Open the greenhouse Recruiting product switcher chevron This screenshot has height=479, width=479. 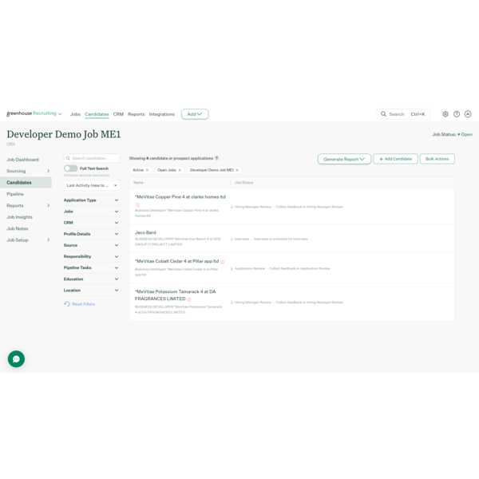(x=60, y=114)
